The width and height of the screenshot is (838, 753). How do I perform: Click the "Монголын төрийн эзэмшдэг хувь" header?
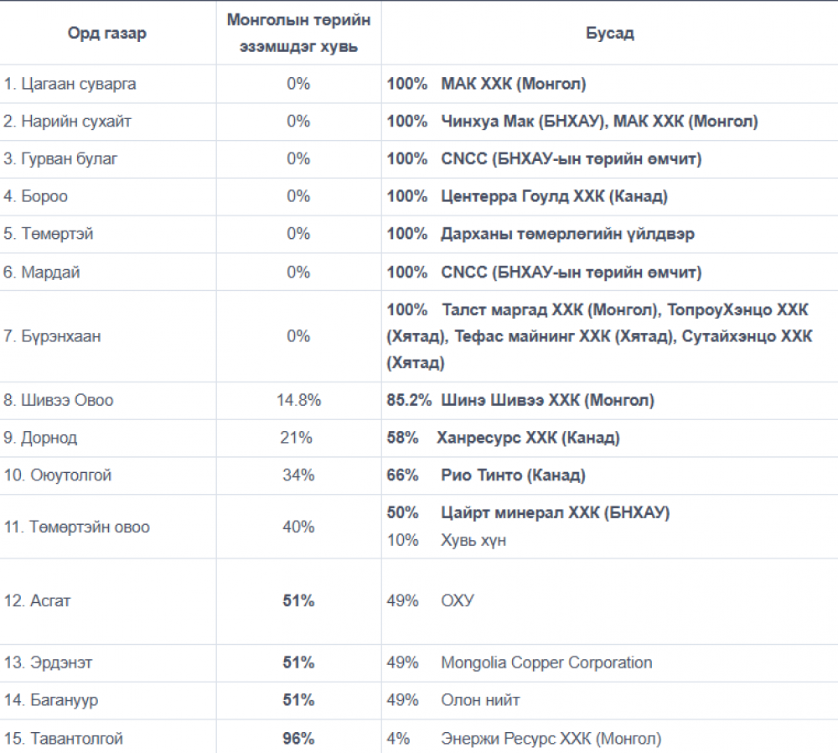pos(298,33)
